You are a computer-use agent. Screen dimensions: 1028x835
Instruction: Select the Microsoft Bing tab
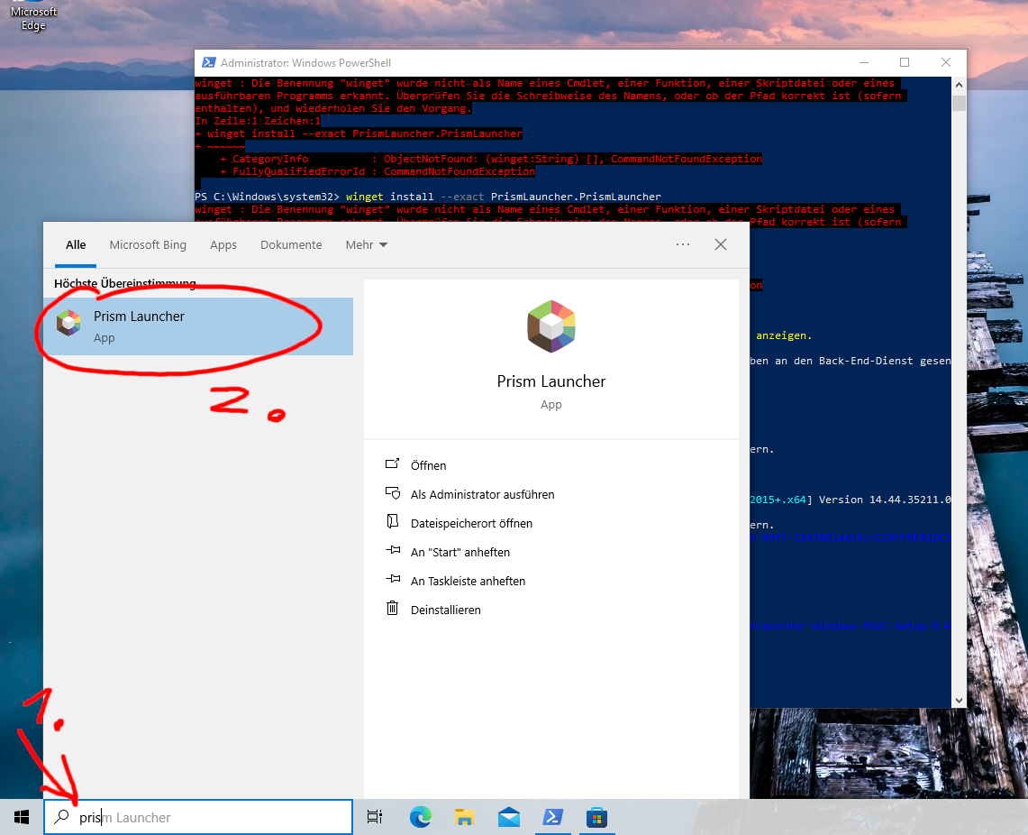click(x=148, y=244)
